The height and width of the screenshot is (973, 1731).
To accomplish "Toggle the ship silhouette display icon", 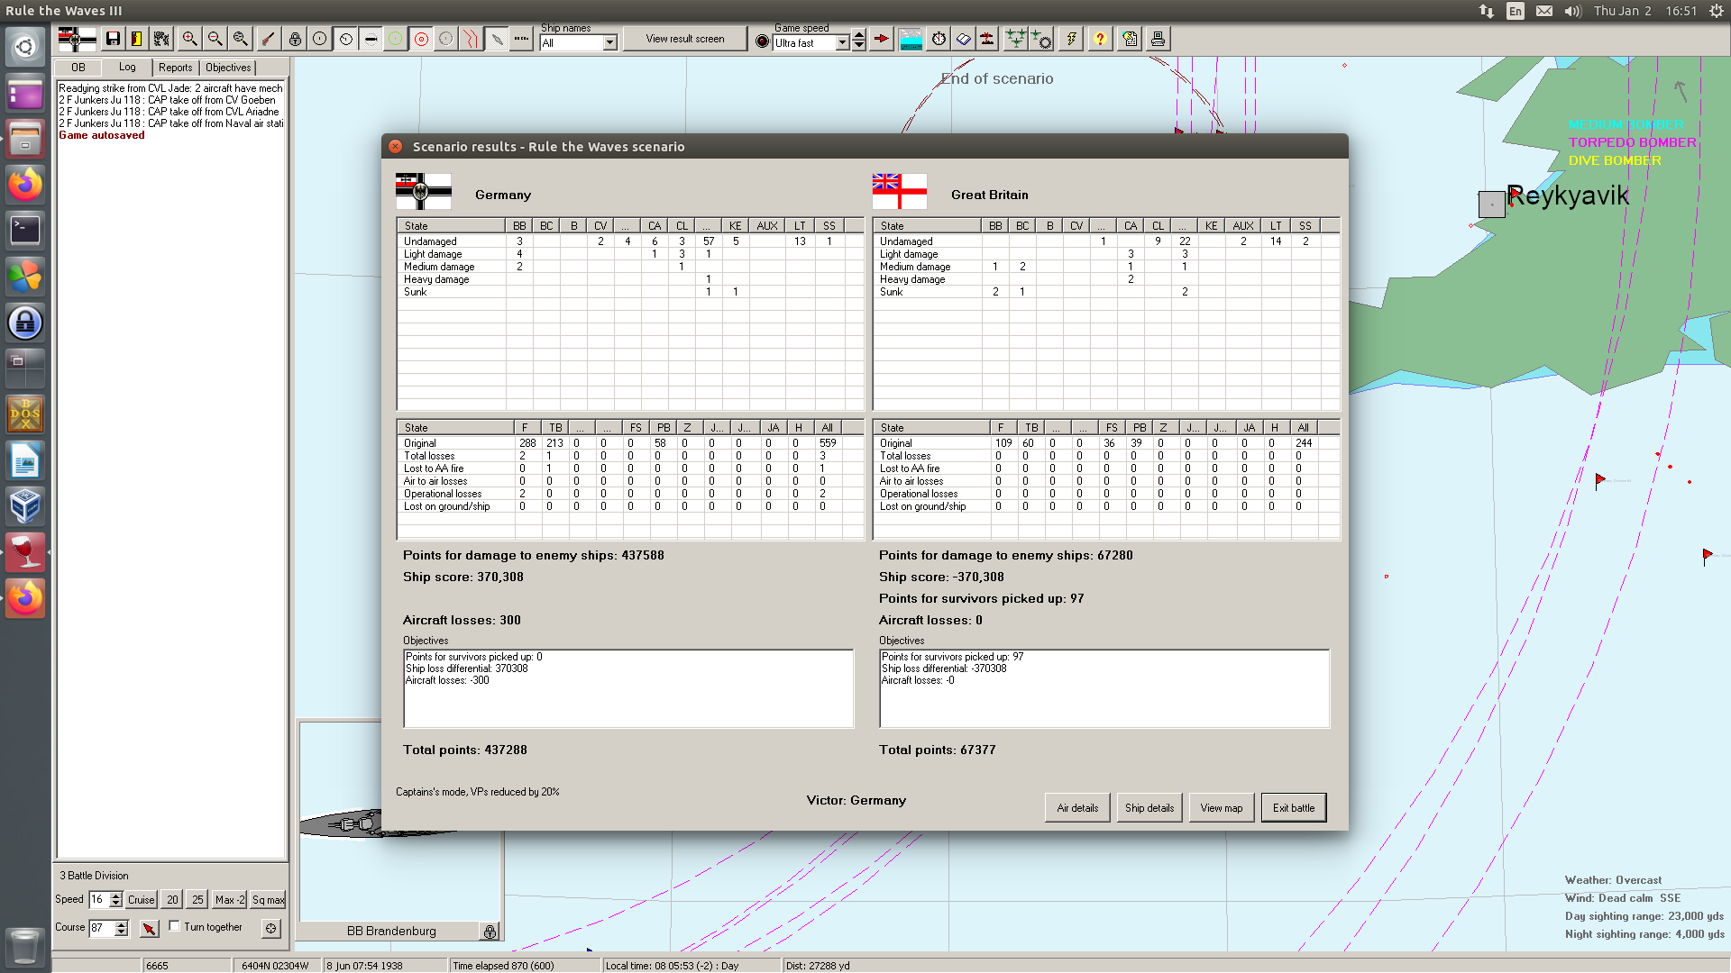I will tap(371, 39).
